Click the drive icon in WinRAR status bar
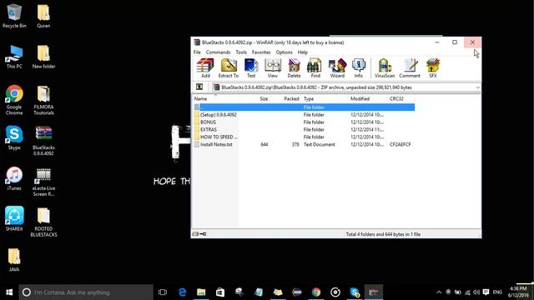 195,234
